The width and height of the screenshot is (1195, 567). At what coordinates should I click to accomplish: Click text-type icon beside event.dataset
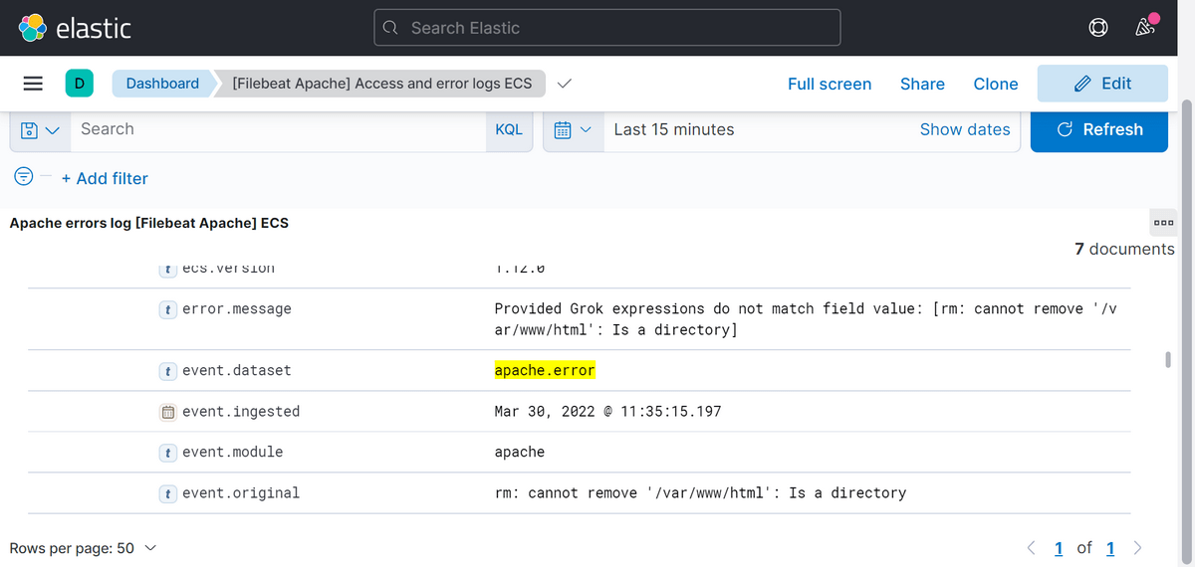tap(169, 371)
